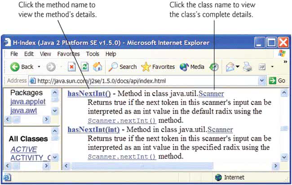The height and width of the screenshot is (185, 292).
Task: Go back with the Back button
Action: [22, 67]
